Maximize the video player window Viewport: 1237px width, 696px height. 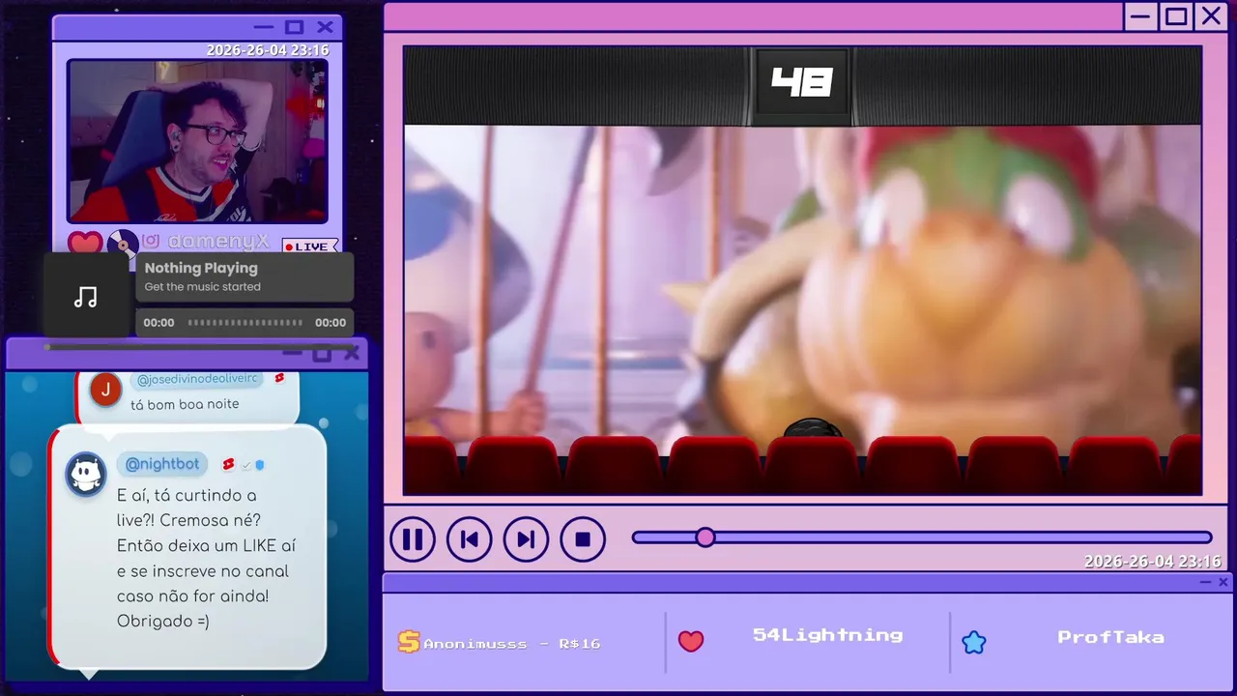point(1176,16)
